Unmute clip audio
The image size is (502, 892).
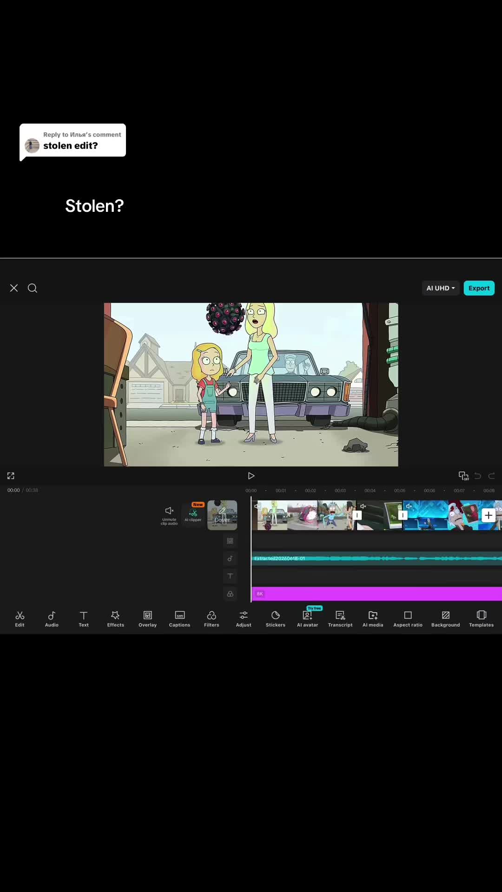point(169,515)
